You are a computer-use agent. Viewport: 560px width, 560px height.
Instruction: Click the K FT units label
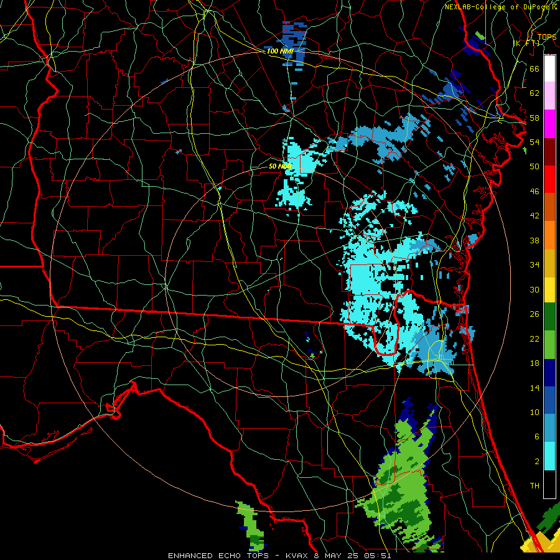click(x=526, y=44)
